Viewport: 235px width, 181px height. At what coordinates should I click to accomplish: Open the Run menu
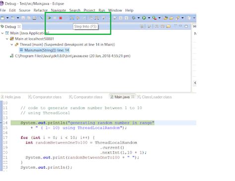click(x=102, y=10)
